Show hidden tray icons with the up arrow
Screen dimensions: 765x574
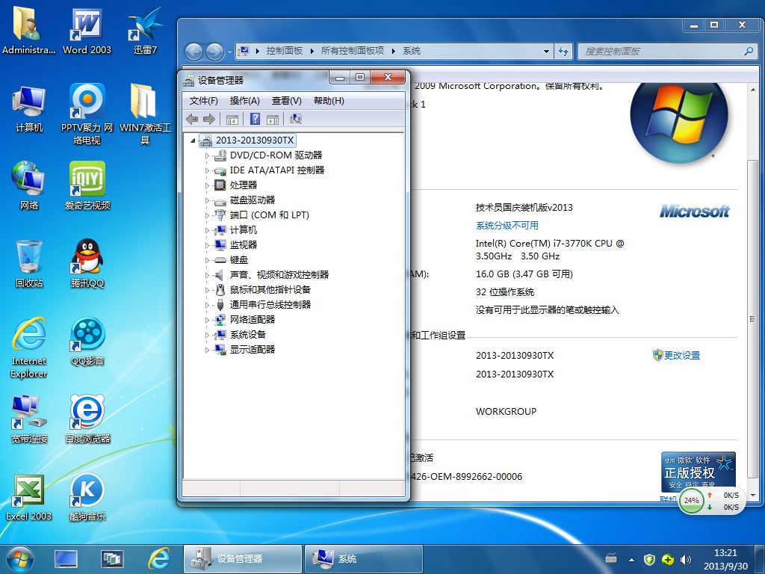click(631, 560)
